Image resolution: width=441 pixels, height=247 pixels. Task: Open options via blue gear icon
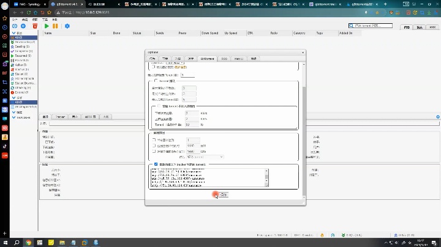[67, 26]
